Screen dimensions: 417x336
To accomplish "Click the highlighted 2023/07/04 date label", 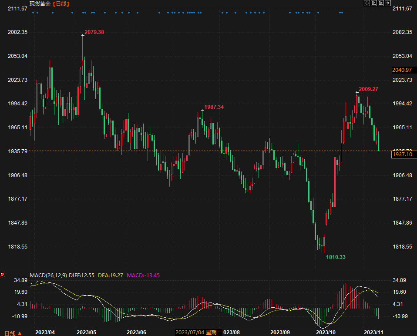I will click(x=189, y=332).
